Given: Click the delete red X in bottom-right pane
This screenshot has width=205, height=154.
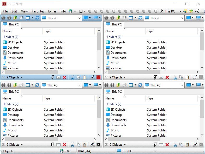Looking at the screenshot, I should point(167,145).
